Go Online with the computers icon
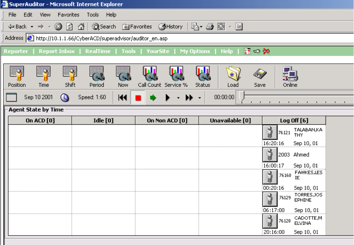 (x=290, y=77)
